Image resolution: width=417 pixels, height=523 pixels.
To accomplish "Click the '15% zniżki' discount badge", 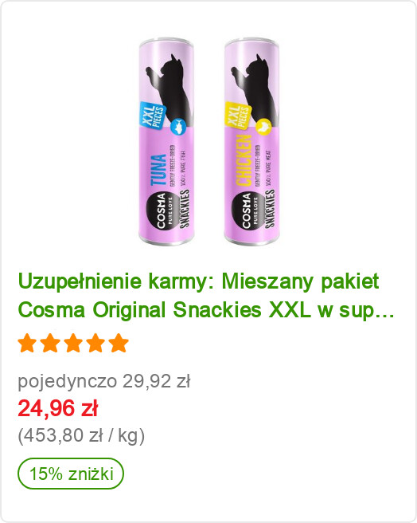I will tap(71, 474).
